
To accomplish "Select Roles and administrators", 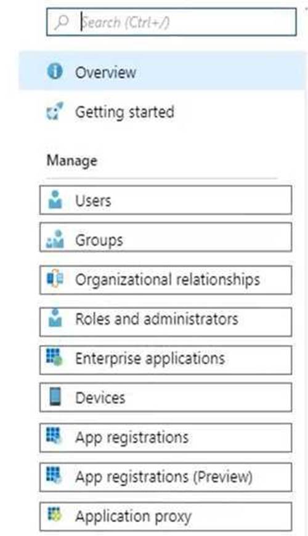I will click(x=166, y=322).
